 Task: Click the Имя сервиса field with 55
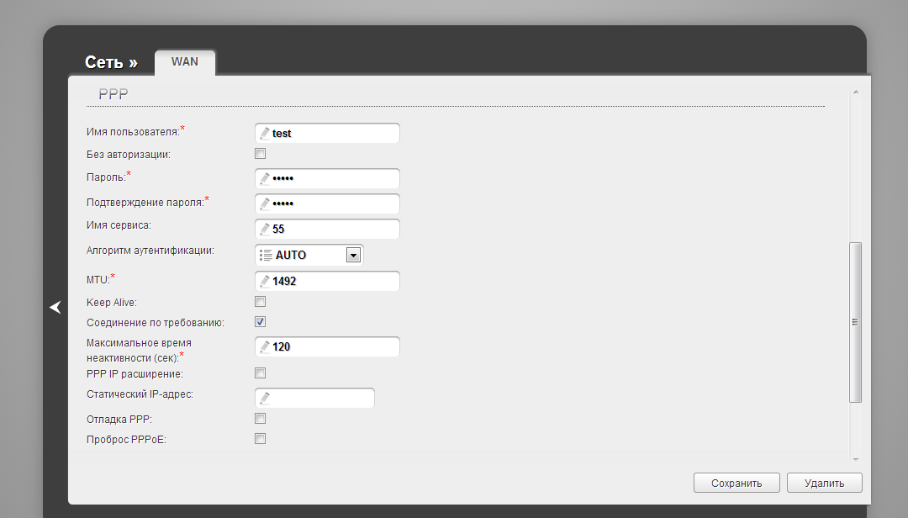327,229
